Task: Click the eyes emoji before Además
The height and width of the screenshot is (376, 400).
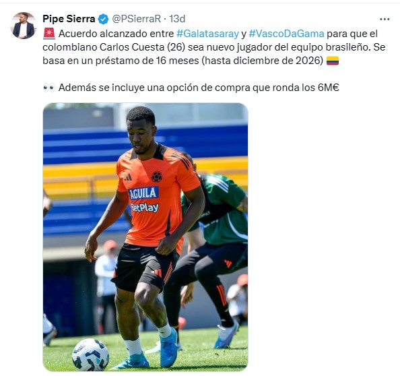Action: pyautogui.click(x=49, y=88)
